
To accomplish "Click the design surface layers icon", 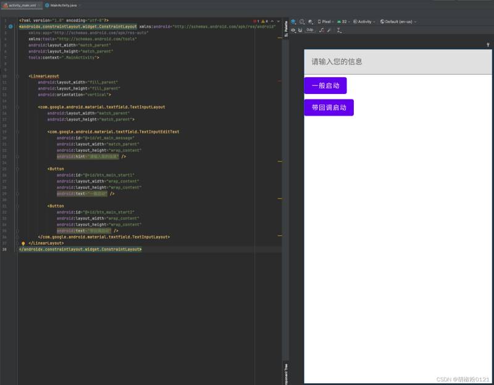I will tap(294, 21).
